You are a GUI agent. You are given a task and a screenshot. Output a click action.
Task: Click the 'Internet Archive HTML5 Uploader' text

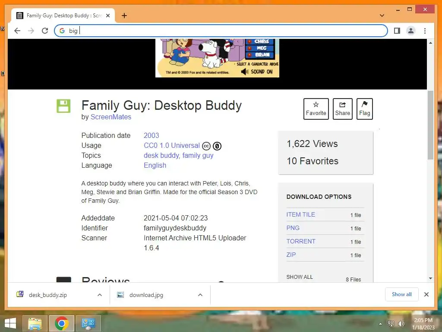click(195, 238)
